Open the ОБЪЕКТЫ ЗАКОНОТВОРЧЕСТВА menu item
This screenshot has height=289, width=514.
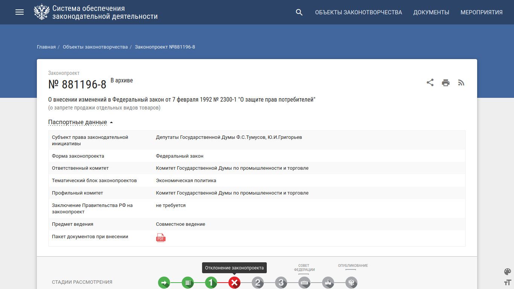point(358,12)
